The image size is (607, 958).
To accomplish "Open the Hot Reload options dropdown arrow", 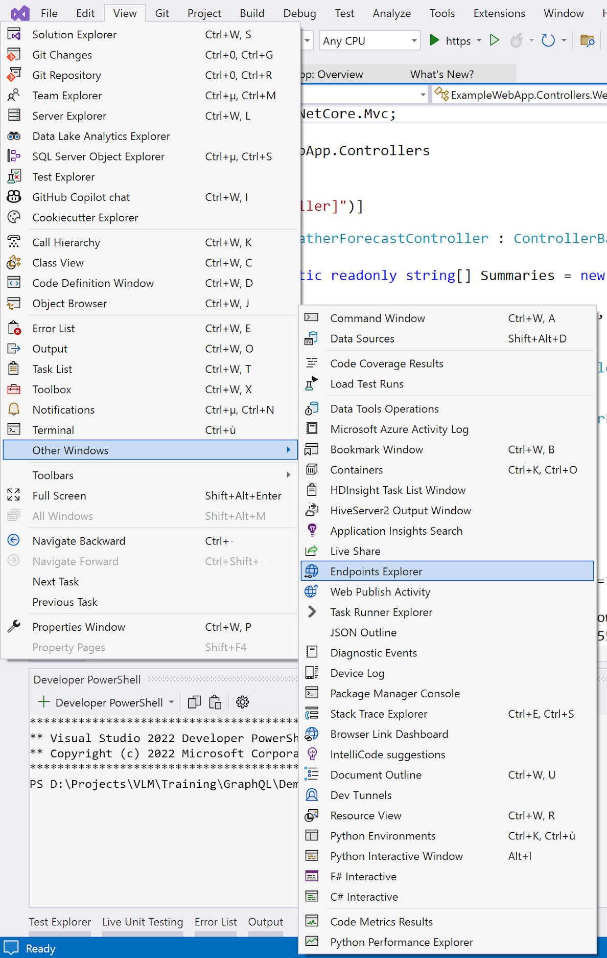I will click(531, 40).
